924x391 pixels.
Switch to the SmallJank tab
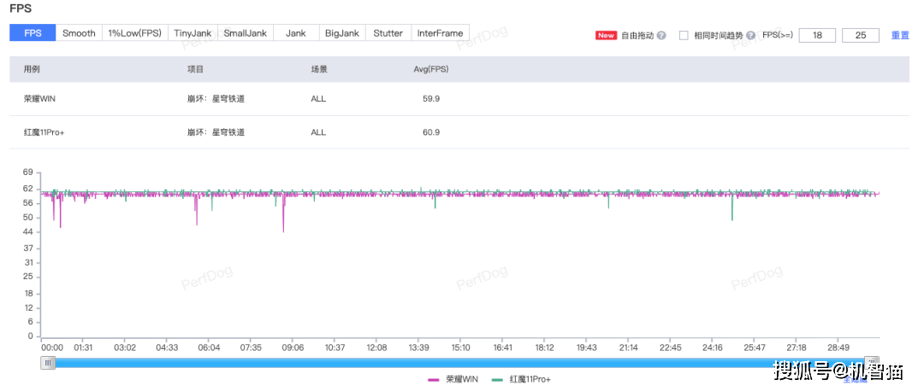245,33
